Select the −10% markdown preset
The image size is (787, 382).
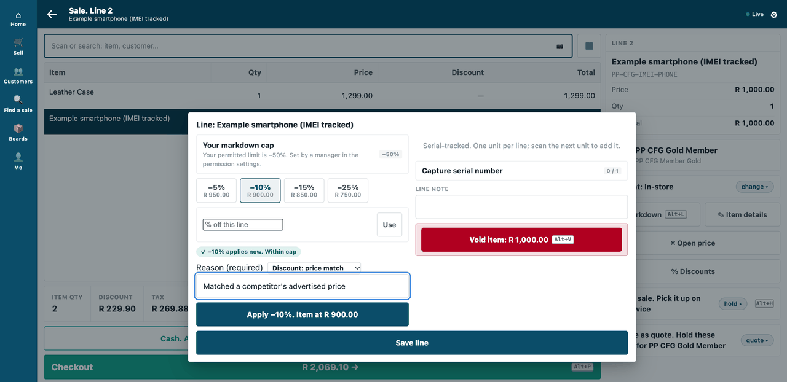260,190
